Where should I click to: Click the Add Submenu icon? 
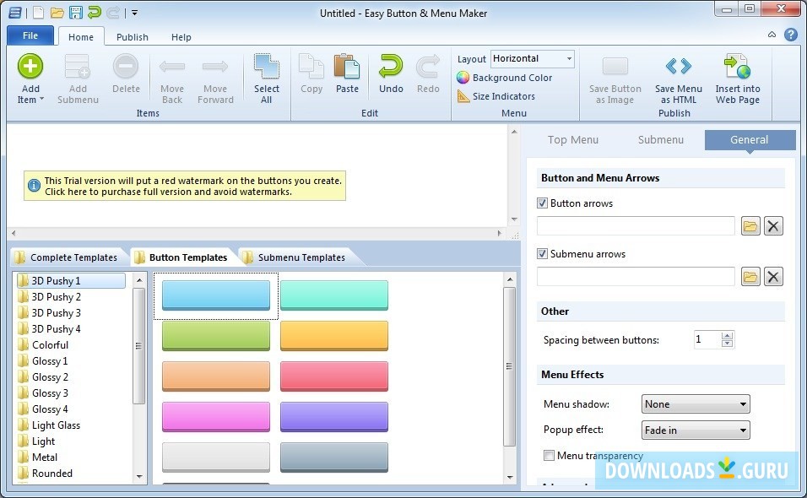[78, 67]
